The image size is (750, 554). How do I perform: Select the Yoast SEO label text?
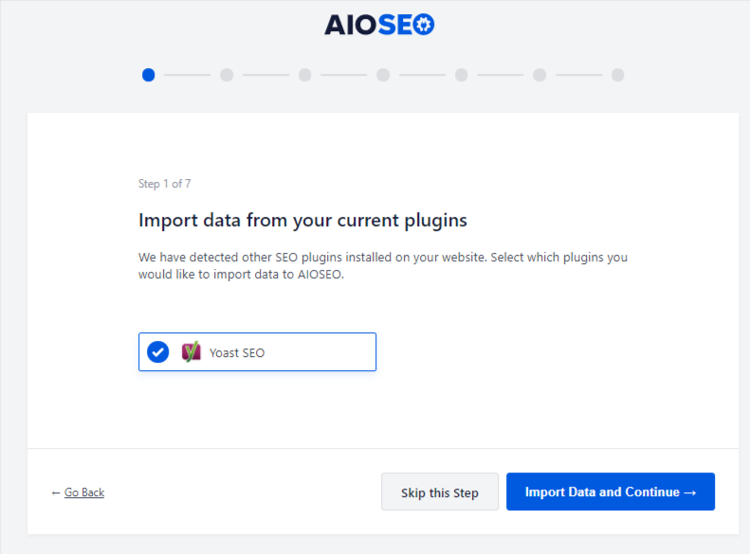point(237,353)
